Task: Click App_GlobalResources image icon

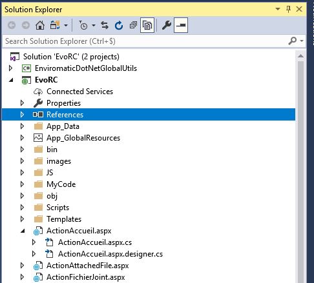Action: click(x=38, y=138)
